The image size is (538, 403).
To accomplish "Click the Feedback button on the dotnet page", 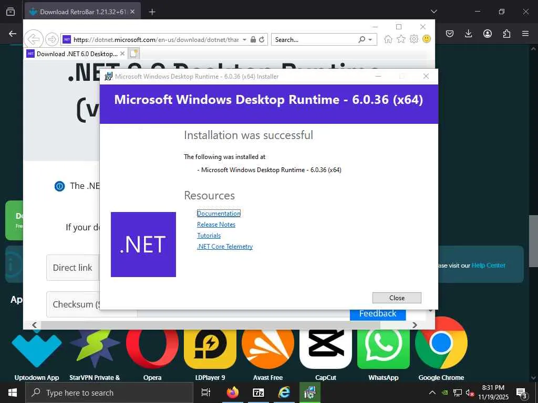I will pyautogui.click(x=378, y=314).
